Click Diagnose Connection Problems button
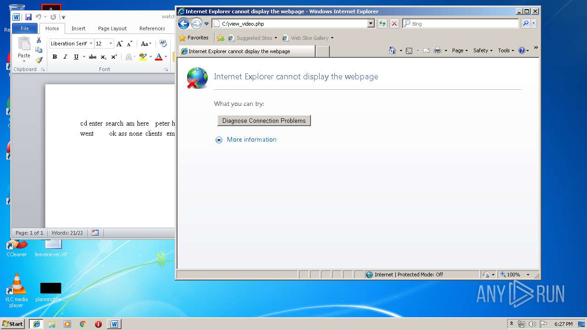The image size is (587, 330). click(264, 121)
